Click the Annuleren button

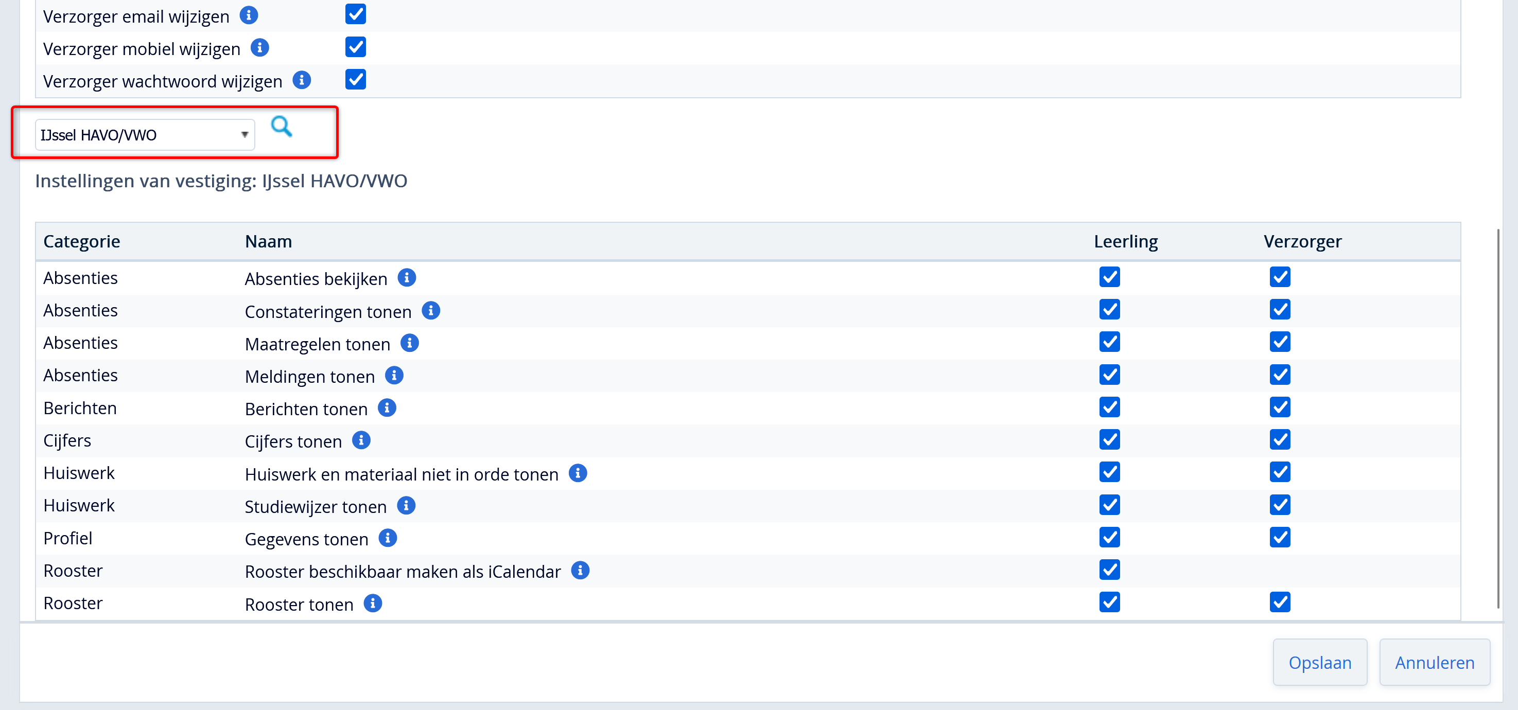point(1434,662)
